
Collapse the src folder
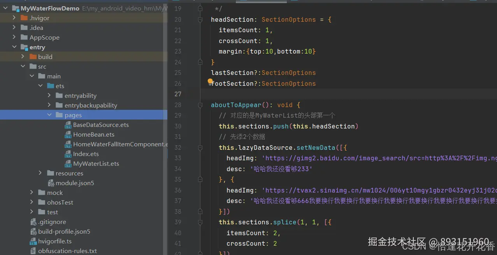23,66
